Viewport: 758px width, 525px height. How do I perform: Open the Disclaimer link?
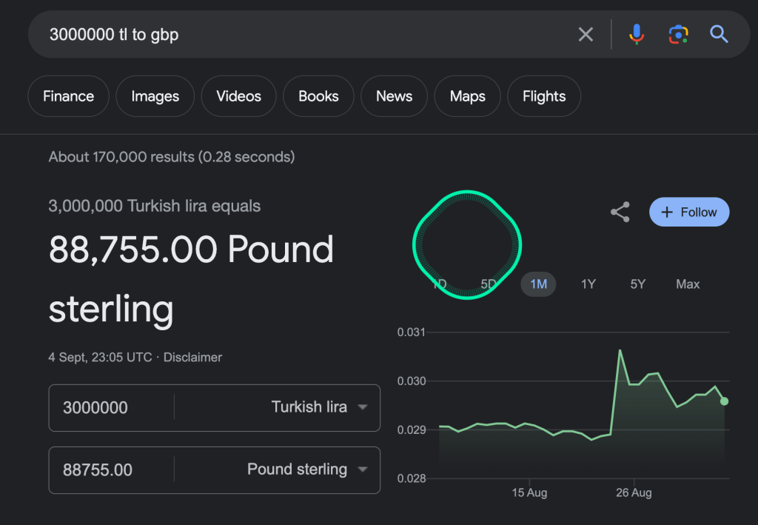[x=192, y=357]
